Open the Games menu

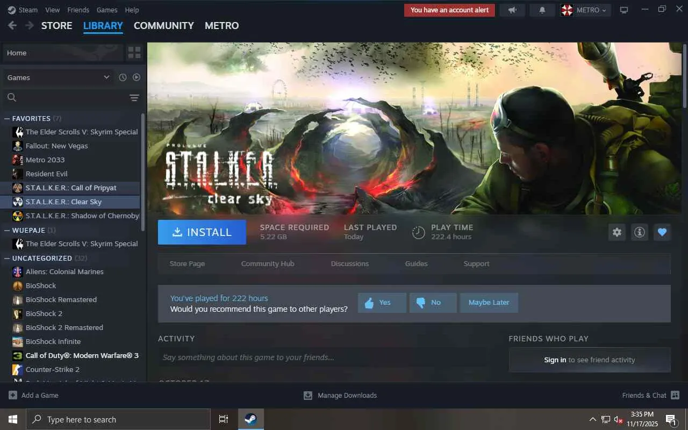107,10
